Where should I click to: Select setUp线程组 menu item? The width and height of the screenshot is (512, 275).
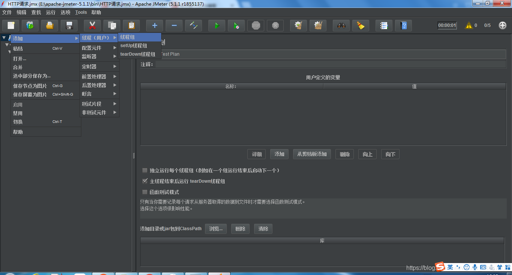click(x=139, y=46)
